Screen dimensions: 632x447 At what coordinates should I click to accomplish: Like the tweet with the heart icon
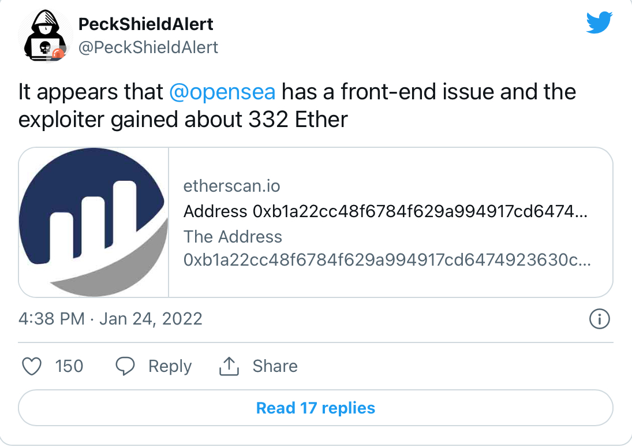[31, 366]
